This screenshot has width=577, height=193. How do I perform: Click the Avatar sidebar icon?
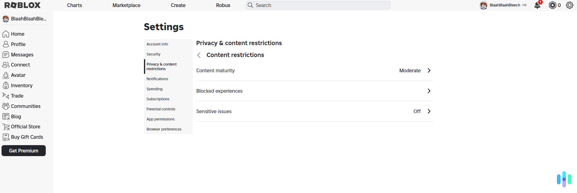pos(6,75)
